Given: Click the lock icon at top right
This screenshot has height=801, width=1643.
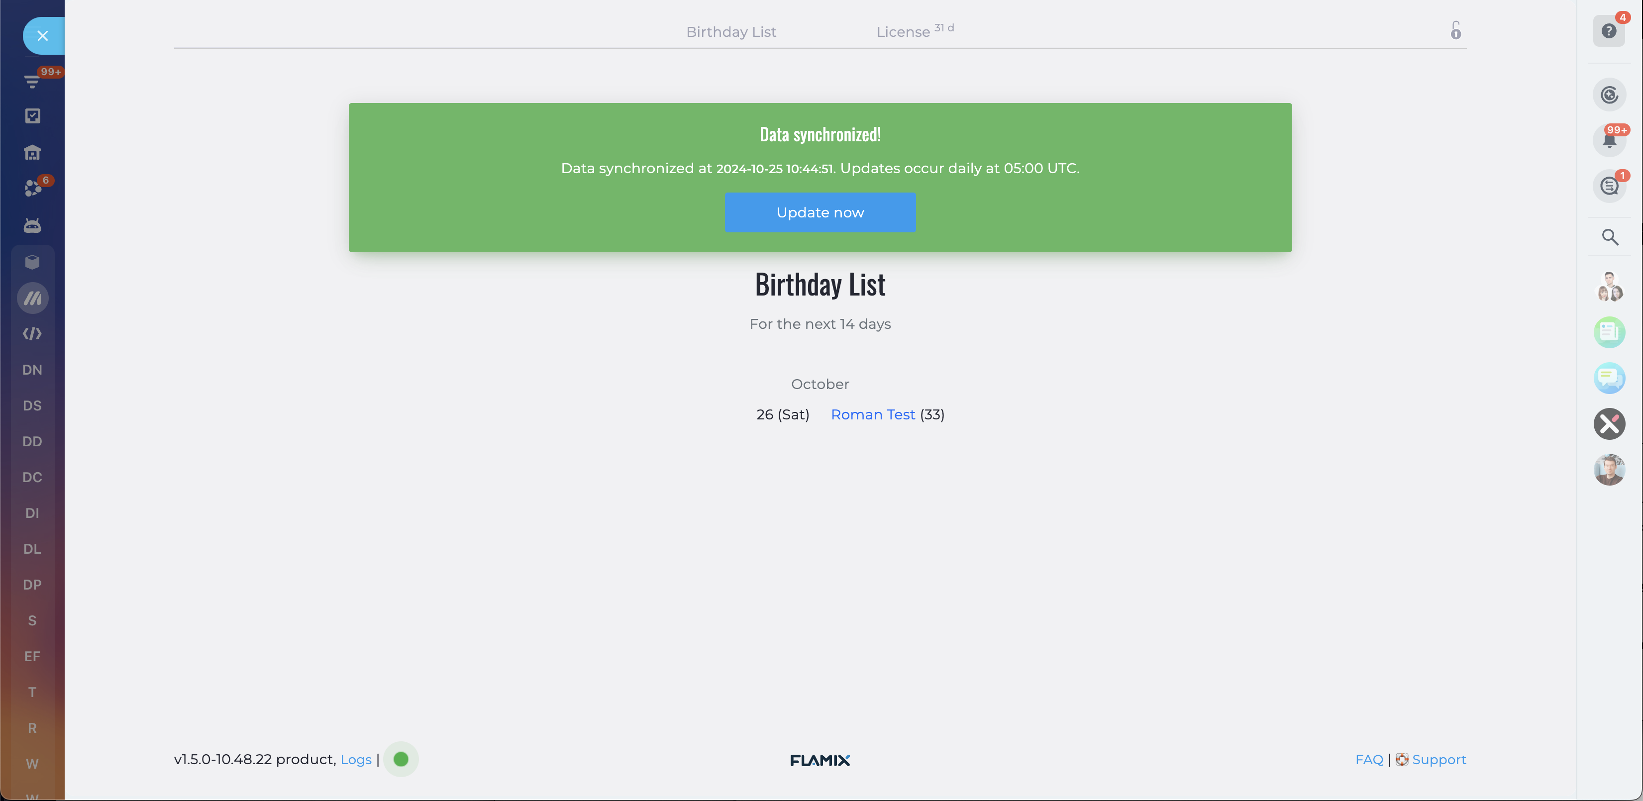Looking at the screenshot, I should [1455, 31].
